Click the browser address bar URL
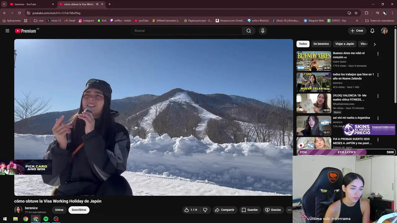This screenshot has height=223, width=397. [x=56, y=13]
